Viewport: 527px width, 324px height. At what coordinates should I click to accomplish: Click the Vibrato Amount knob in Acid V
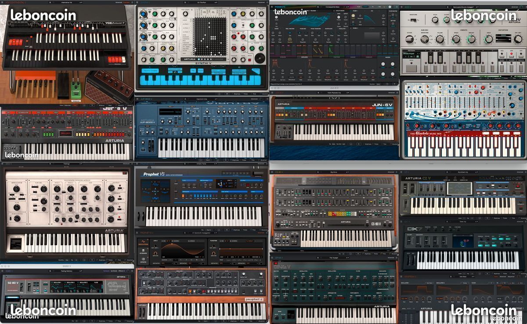(x=471, y=39)
